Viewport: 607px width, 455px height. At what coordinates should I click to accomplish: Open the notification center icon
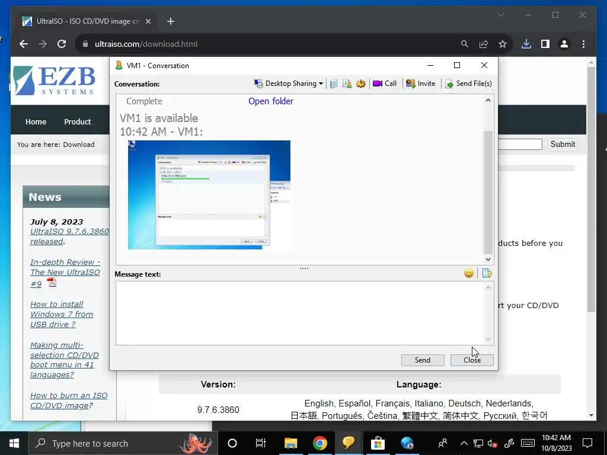point(587,443)
